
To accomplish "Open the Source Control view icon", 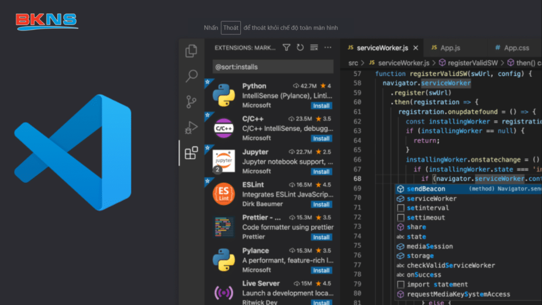I will click(191, 101).
